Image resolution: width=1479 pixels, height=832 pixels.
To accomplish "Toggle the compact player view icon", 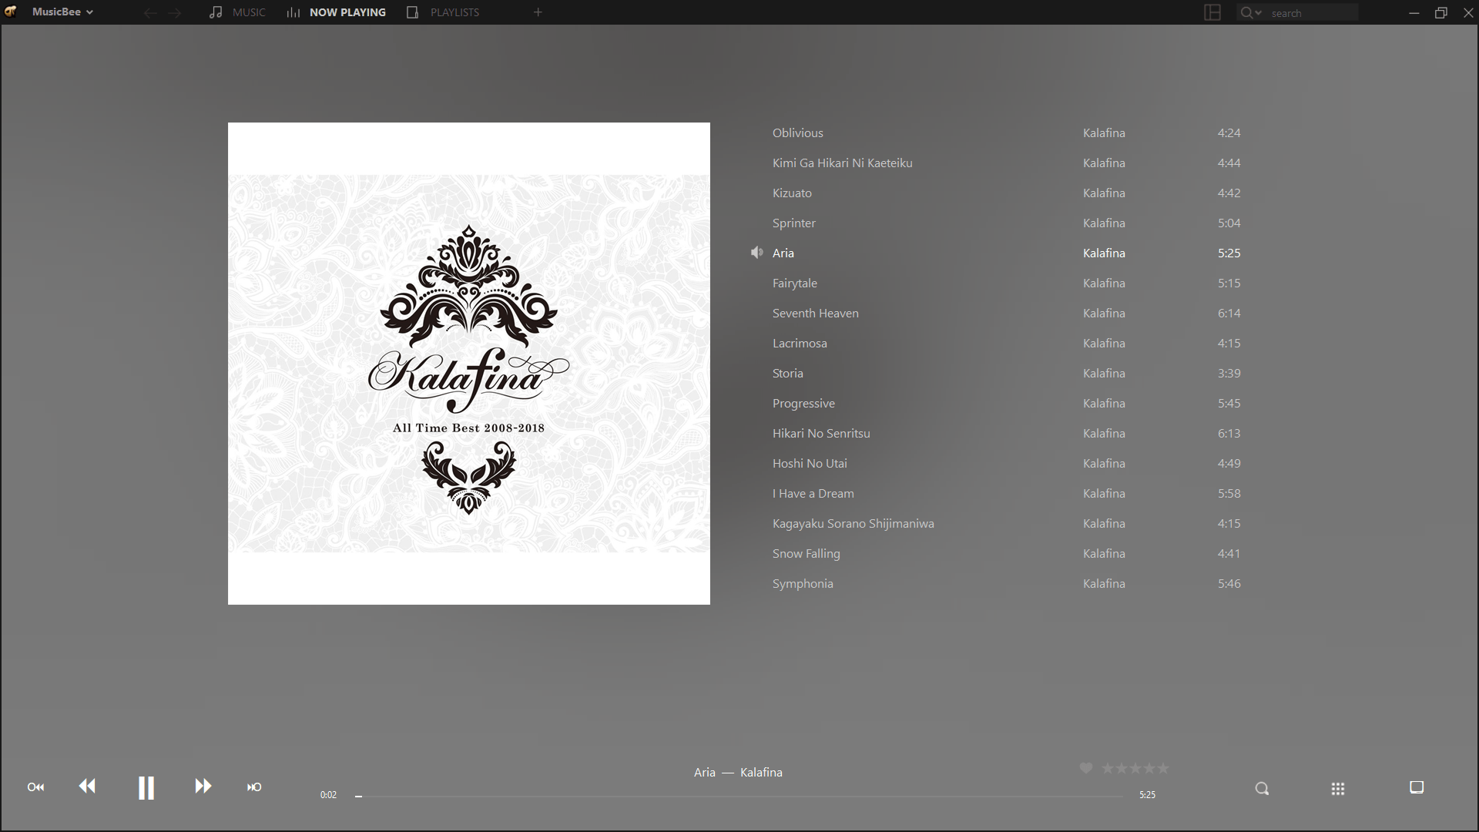I will 1416,787.
